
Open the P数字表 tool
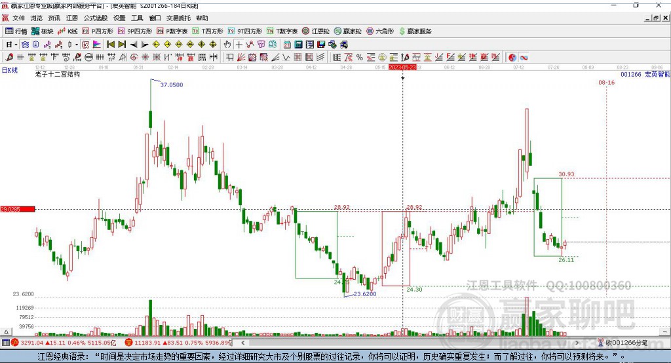[172, 31]
